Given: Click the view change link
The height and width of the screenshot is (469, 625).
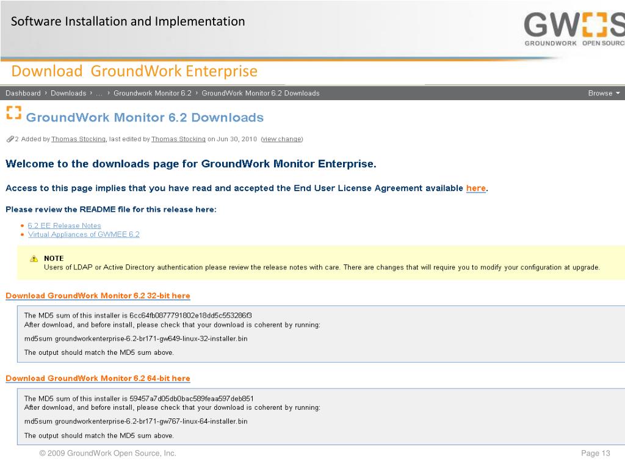Looking at the screenshot, I should (282, 139).
